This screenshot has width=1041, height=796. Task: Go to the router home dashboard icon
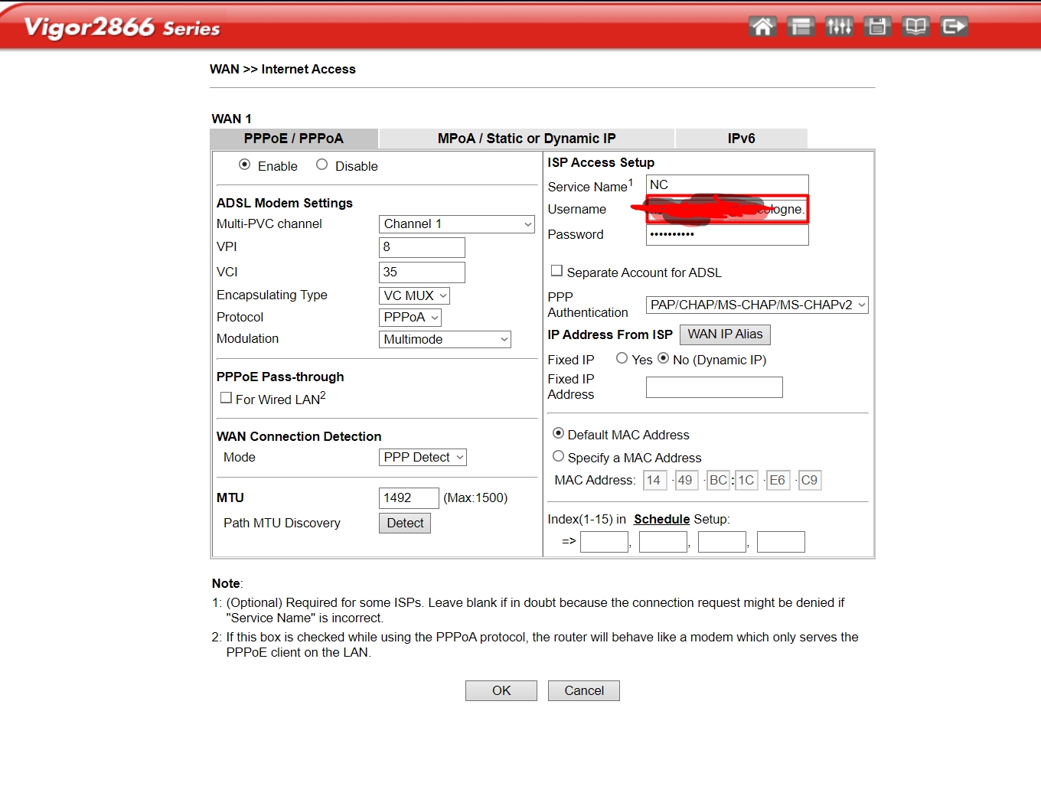point(762,27)
